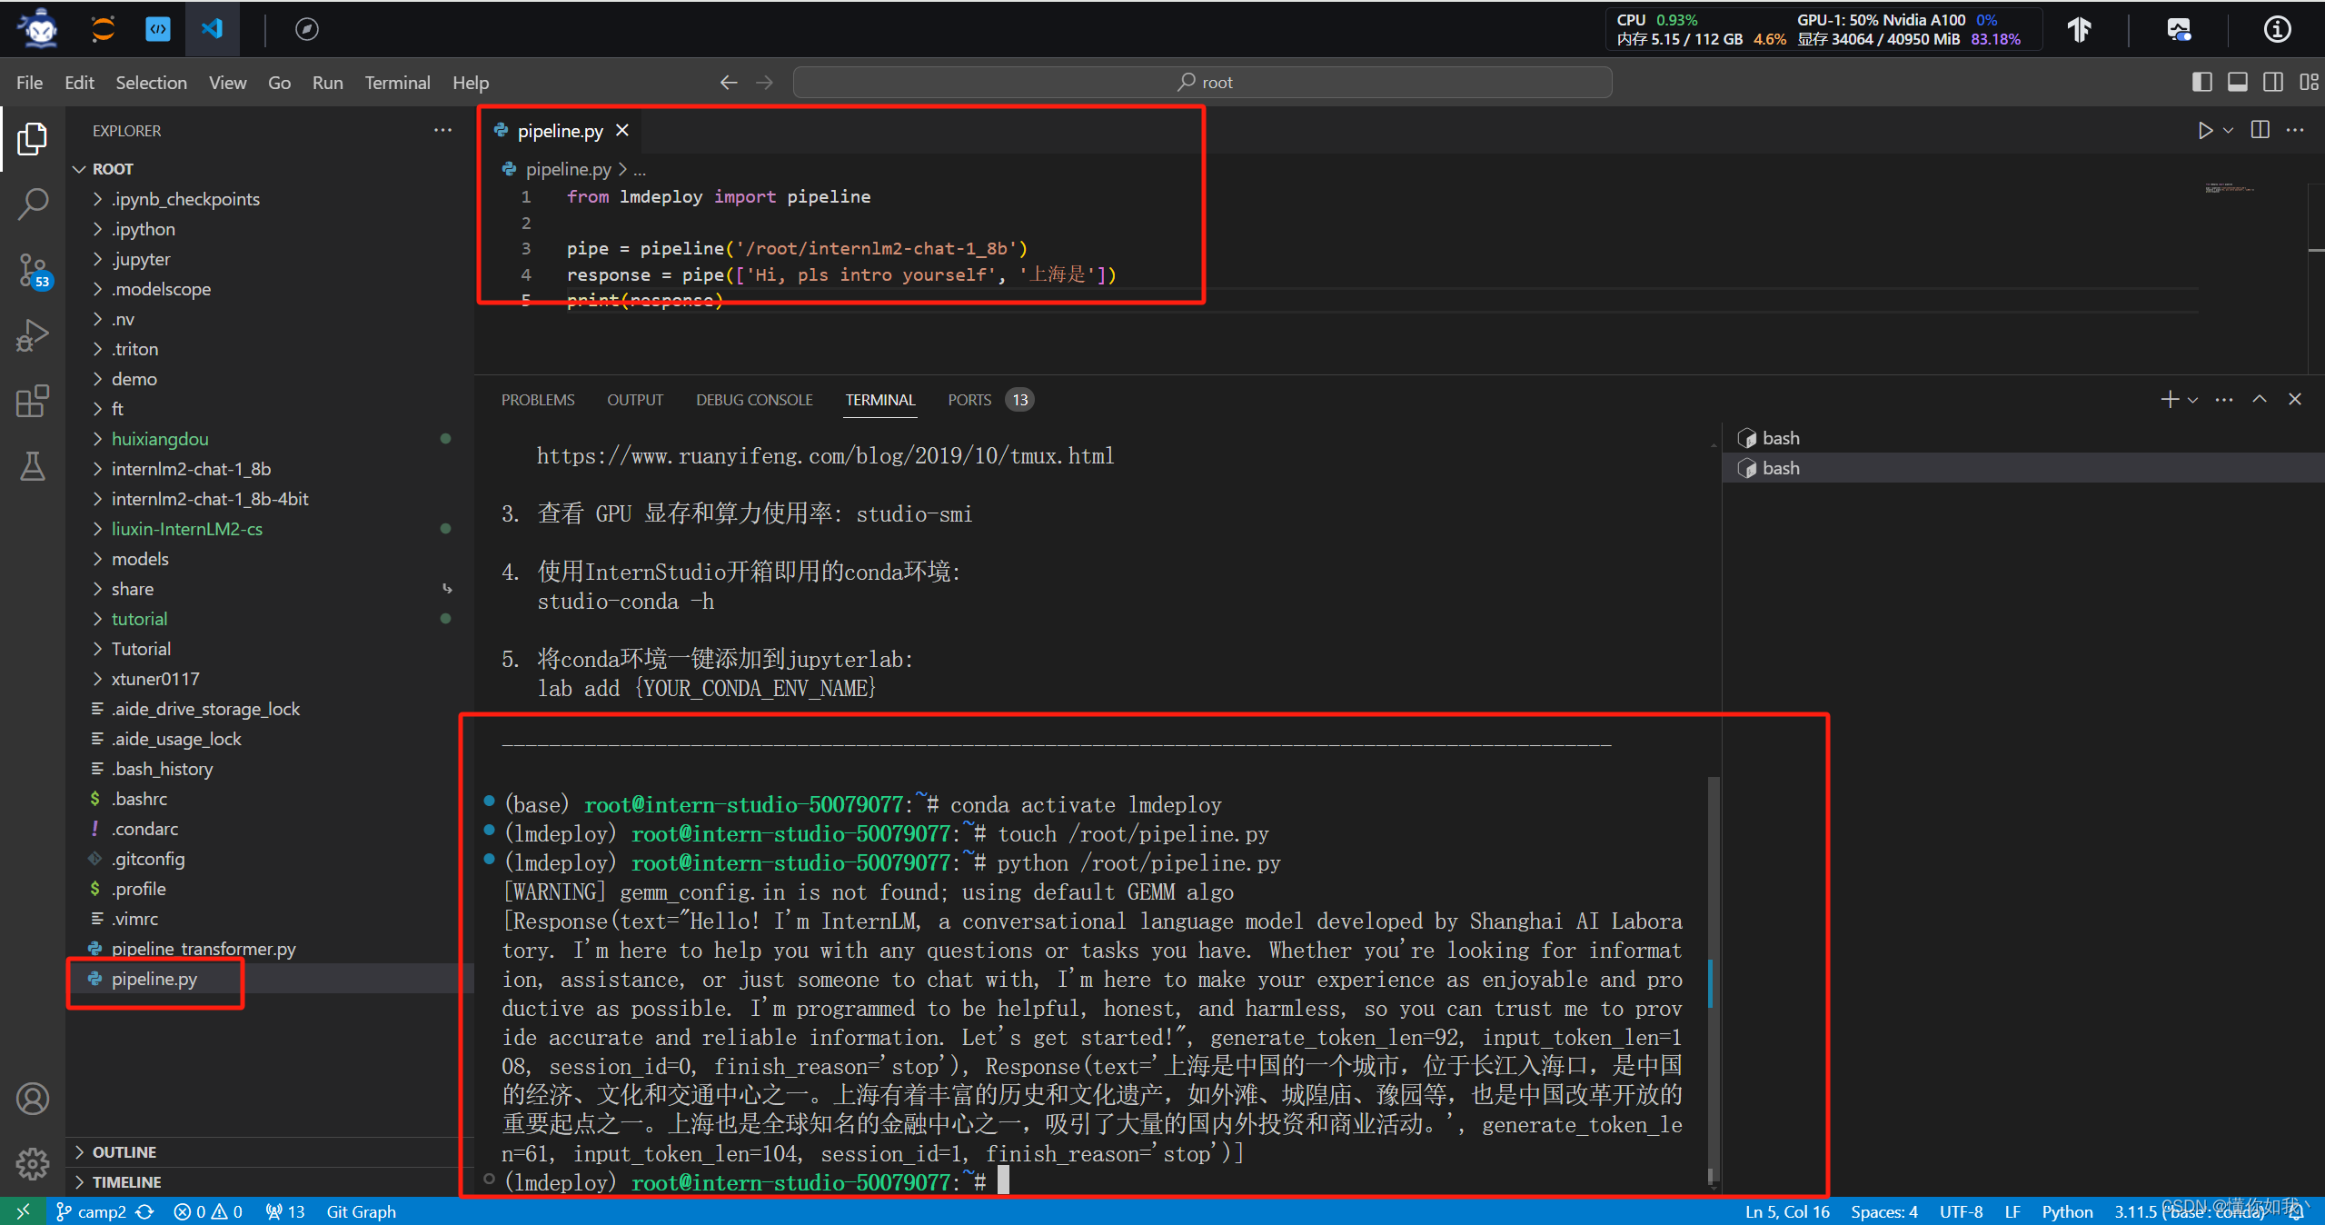The width and height of the screenshot is (2325, 1225).
Task: Click the InternStudio logo icon
Action: pyautogui.click(x=39, y=28)
